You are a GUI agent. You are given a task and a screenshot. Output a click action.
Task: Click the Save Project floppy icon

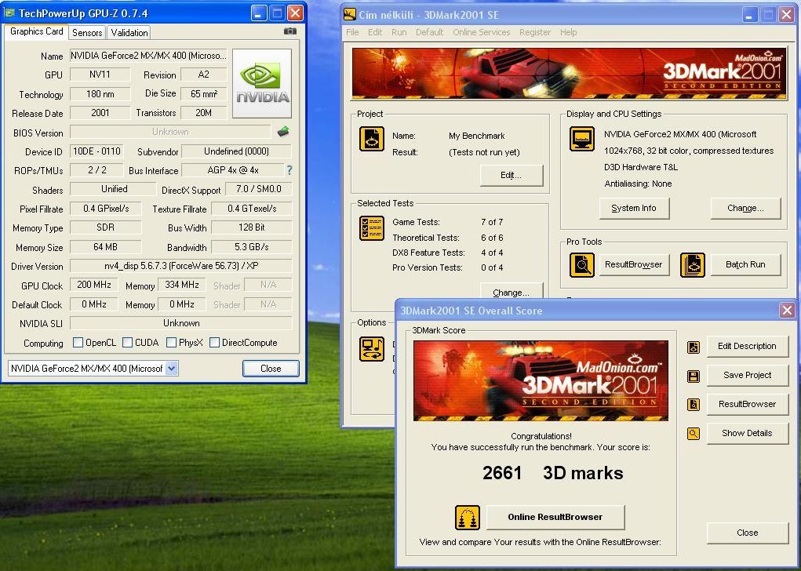click(x=694, y=376)
